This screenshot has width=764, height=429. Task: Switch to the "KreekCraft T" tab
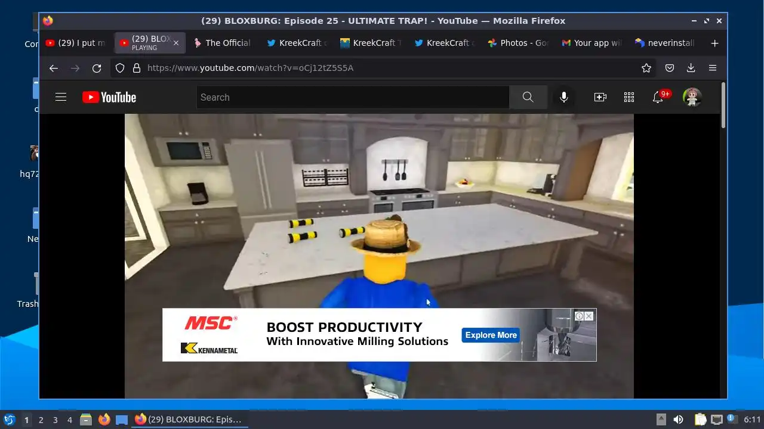click(x=371, y=43)
